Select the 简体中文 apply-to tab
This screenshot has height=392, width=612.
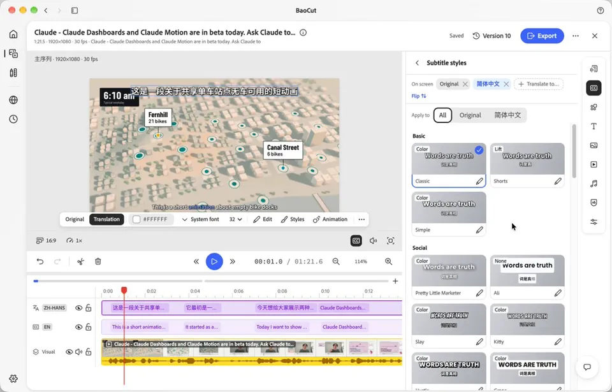point(507,115)
